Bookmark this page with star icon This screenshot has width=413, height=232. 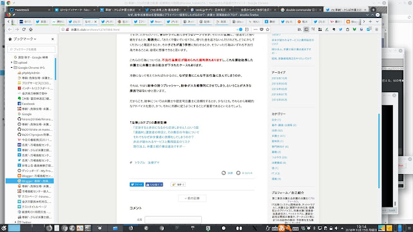(268, 30)
